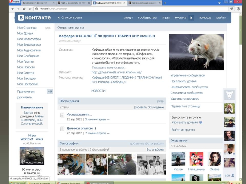Open Все альбомы
This screenshot has height=184, width=246.
(x=155, y=150)
